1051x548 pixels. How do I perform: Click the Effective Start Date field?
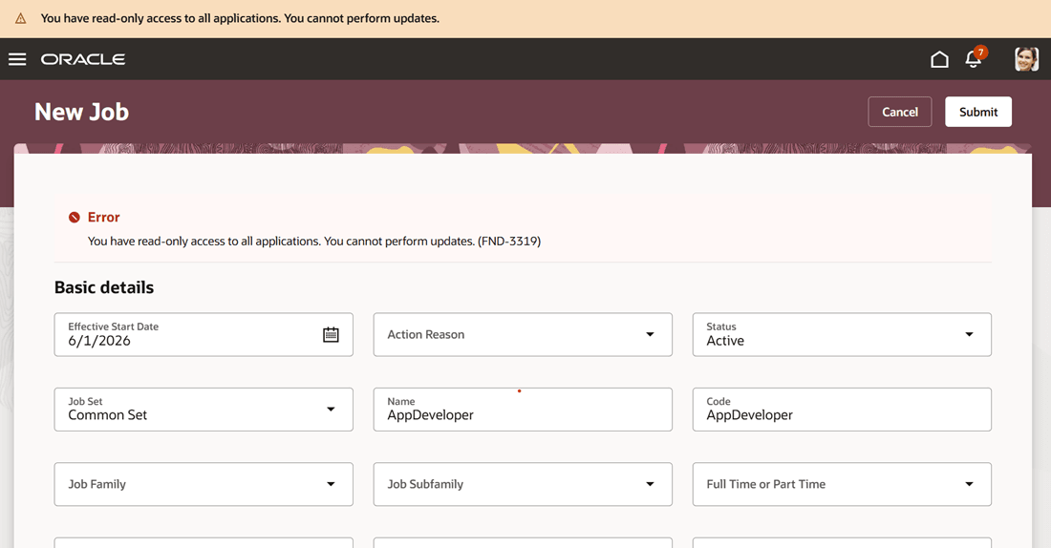[x=204, y=334]
